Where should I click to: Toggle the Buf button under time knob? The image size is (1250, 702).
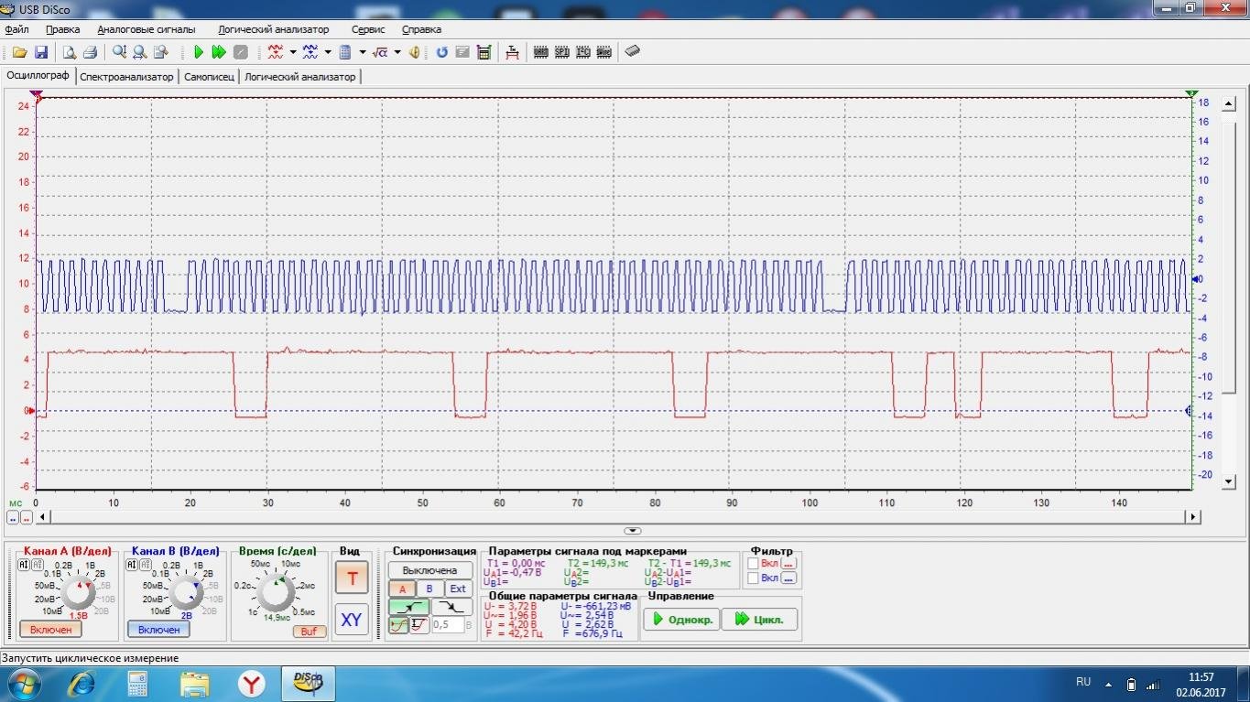[x=310, y=632]
